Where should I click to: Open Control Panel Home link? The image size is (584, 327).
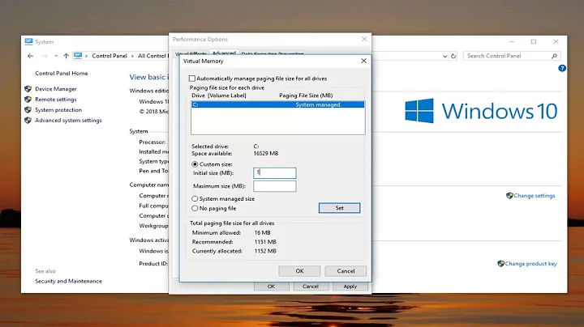pos(62,73)
